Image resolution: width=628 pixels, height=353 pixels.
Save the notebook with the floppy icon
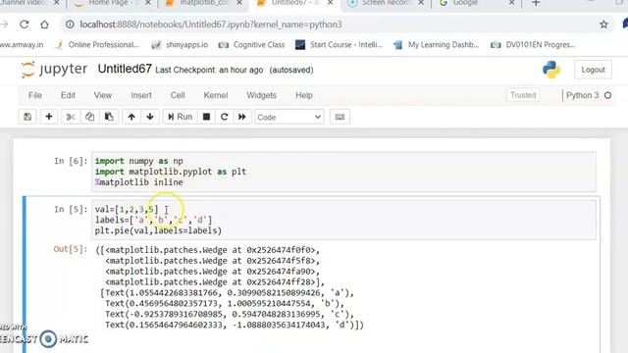27,117
